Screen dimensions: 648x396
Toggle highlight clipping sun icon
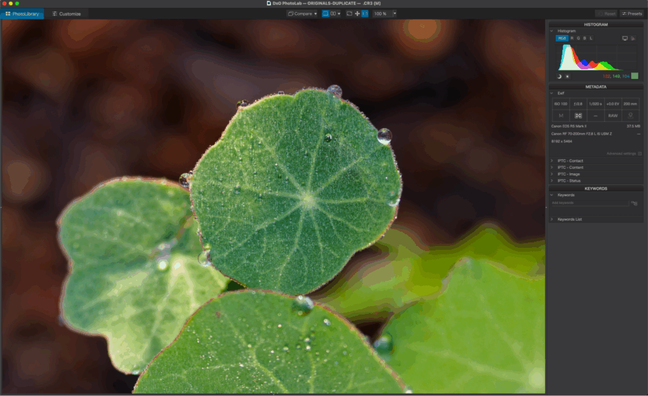pyautogui.click(x=568, y=76)
